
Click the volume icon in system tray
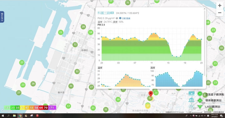point(202,116)
